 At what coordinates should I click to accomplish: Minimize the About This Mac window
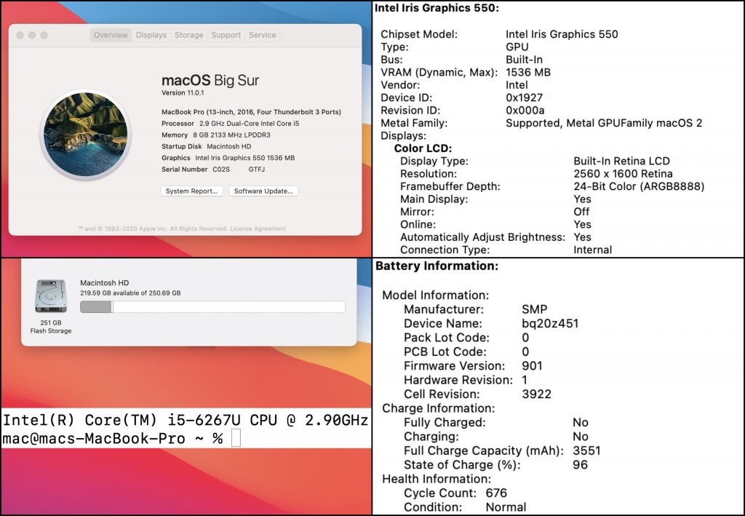[32, 35]
